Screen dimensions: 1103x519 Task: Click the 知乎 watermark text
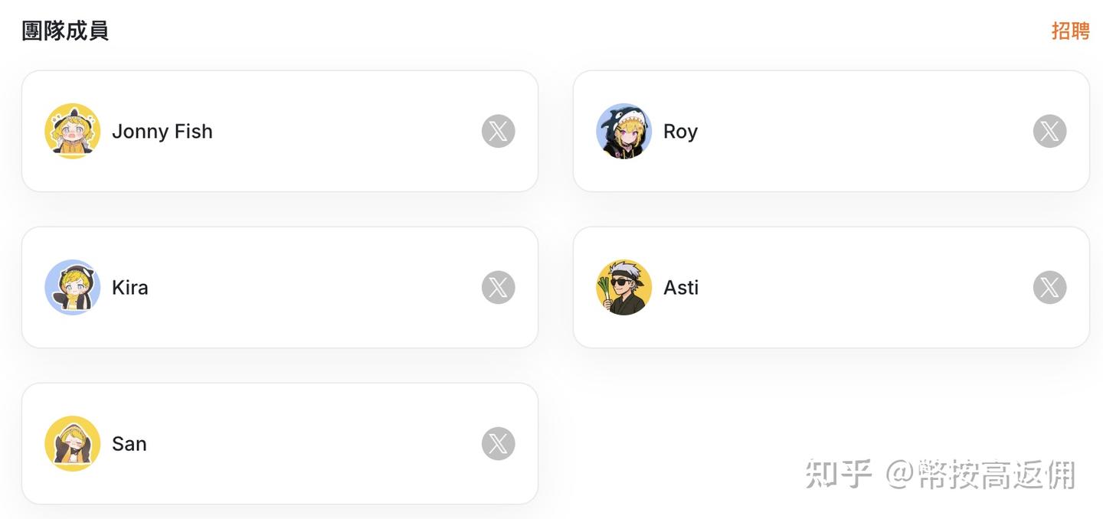pyautogui.click(x=839, y=475)
